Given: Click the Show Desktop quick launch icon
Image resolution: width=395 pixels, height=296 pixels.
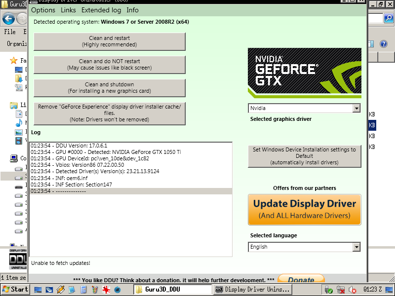Looking at the screenshot, I should (x=38, y=290).
